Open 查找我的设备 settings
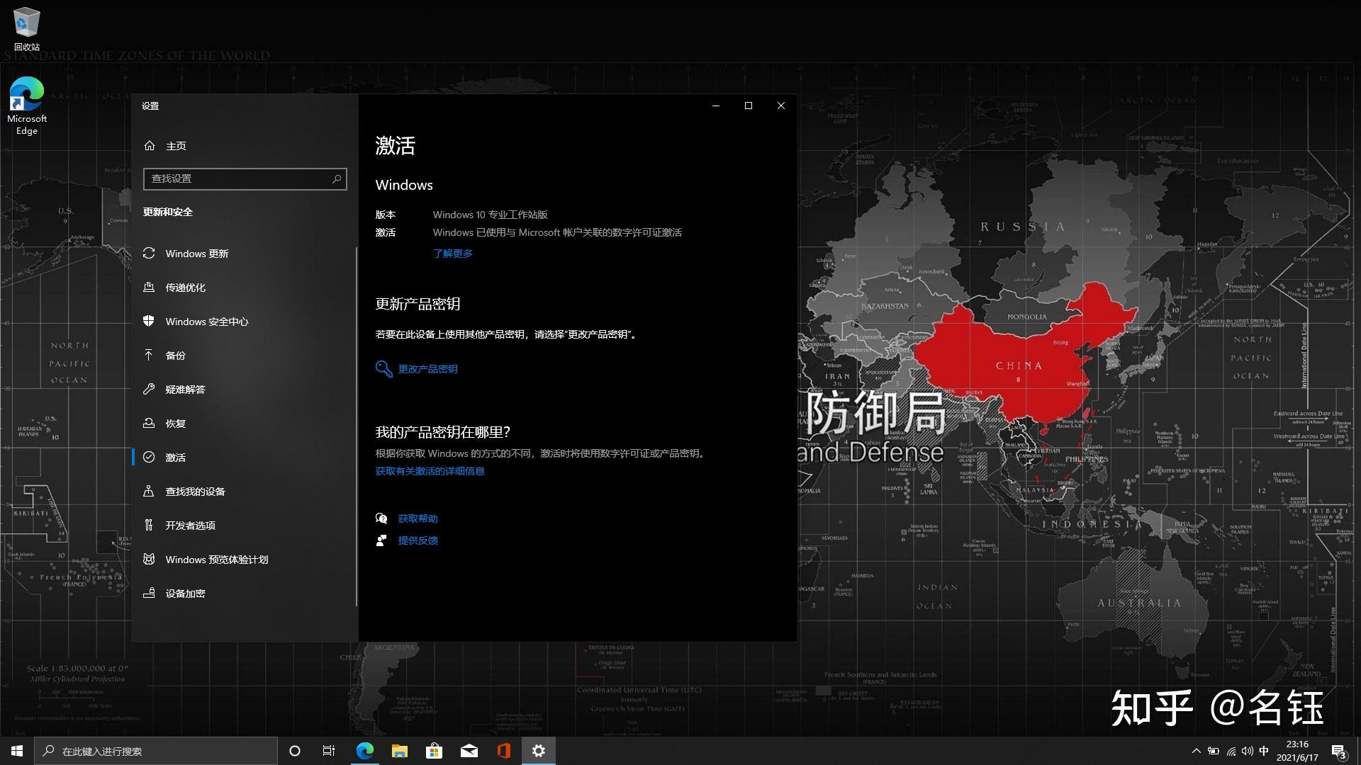Image resolution: width=1361 pixels, height=765 pixels. tap(195, 492)
